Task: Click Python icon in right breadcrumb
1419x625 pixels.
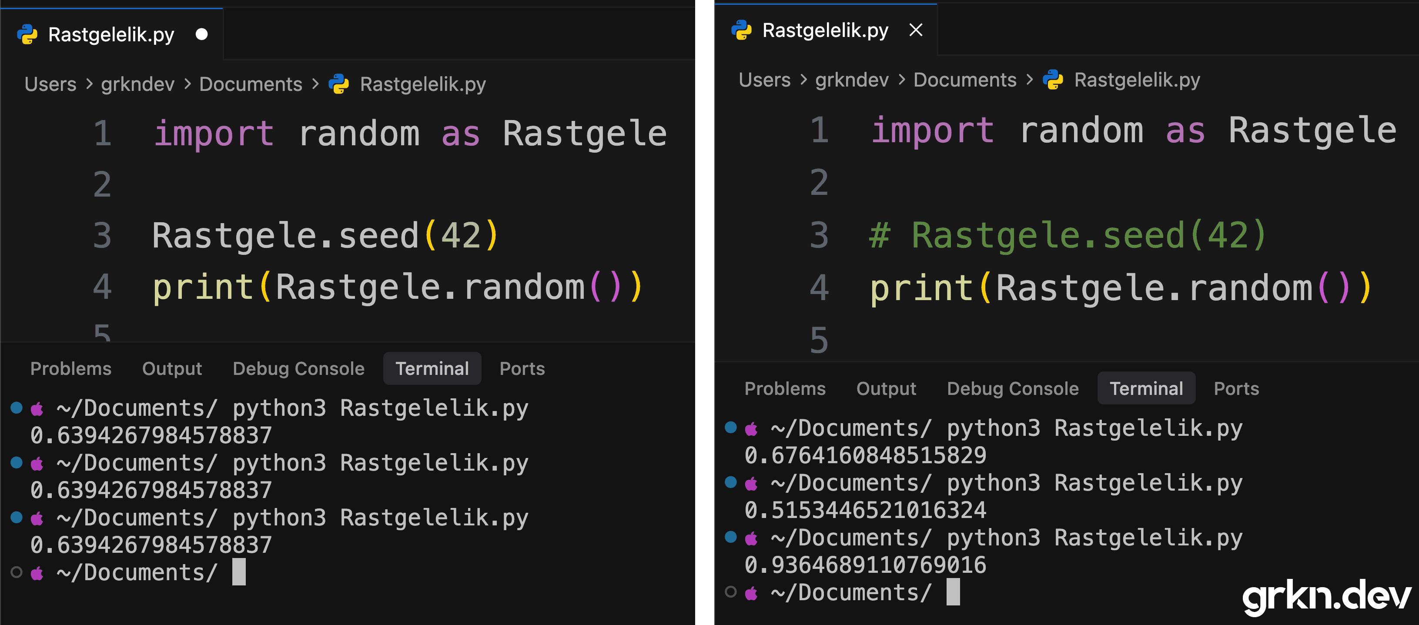Action: click(1053, 79)
